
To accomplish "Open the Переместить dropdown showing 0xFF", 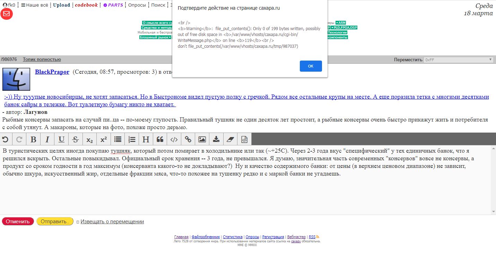I will (459, 60).
